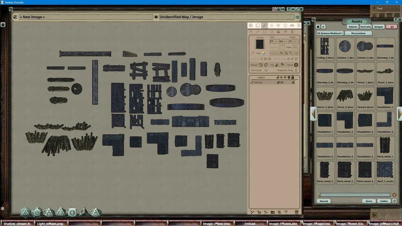Add a folder layer at panel bottom
The image size is (402, 226).
(x=273, y=212)
